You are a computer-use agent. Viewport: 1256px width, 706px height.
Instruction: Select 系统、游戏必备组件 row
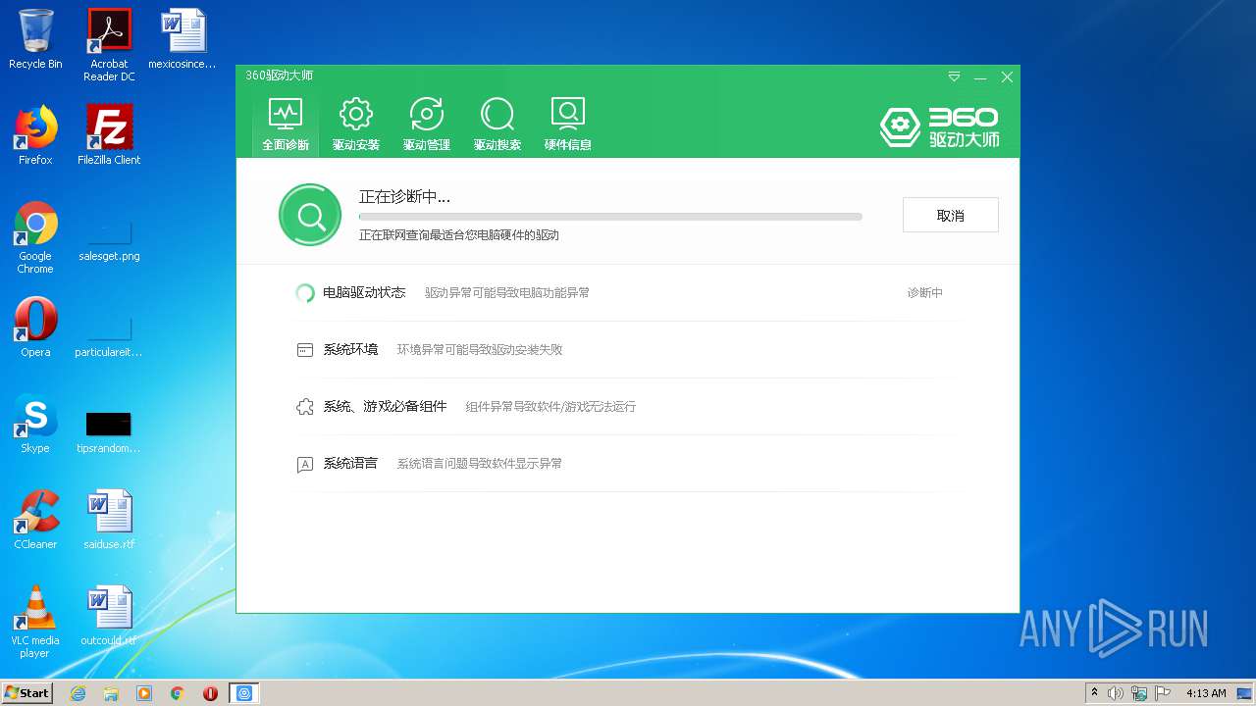pos(626,406)
